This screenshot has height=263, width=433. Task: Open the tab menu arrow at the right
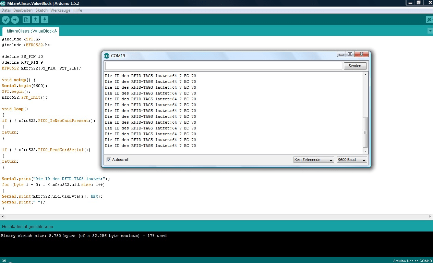pyautogui.click(x=430, y=31)
